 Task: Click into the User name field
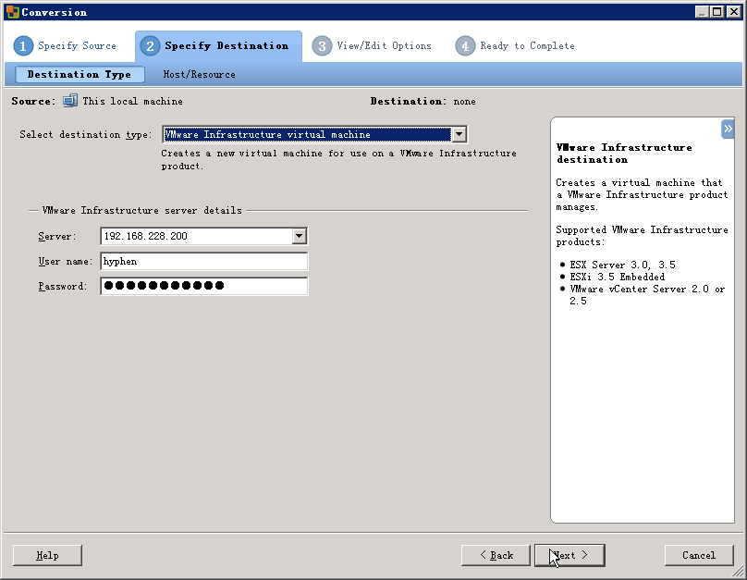pos(203,262)
